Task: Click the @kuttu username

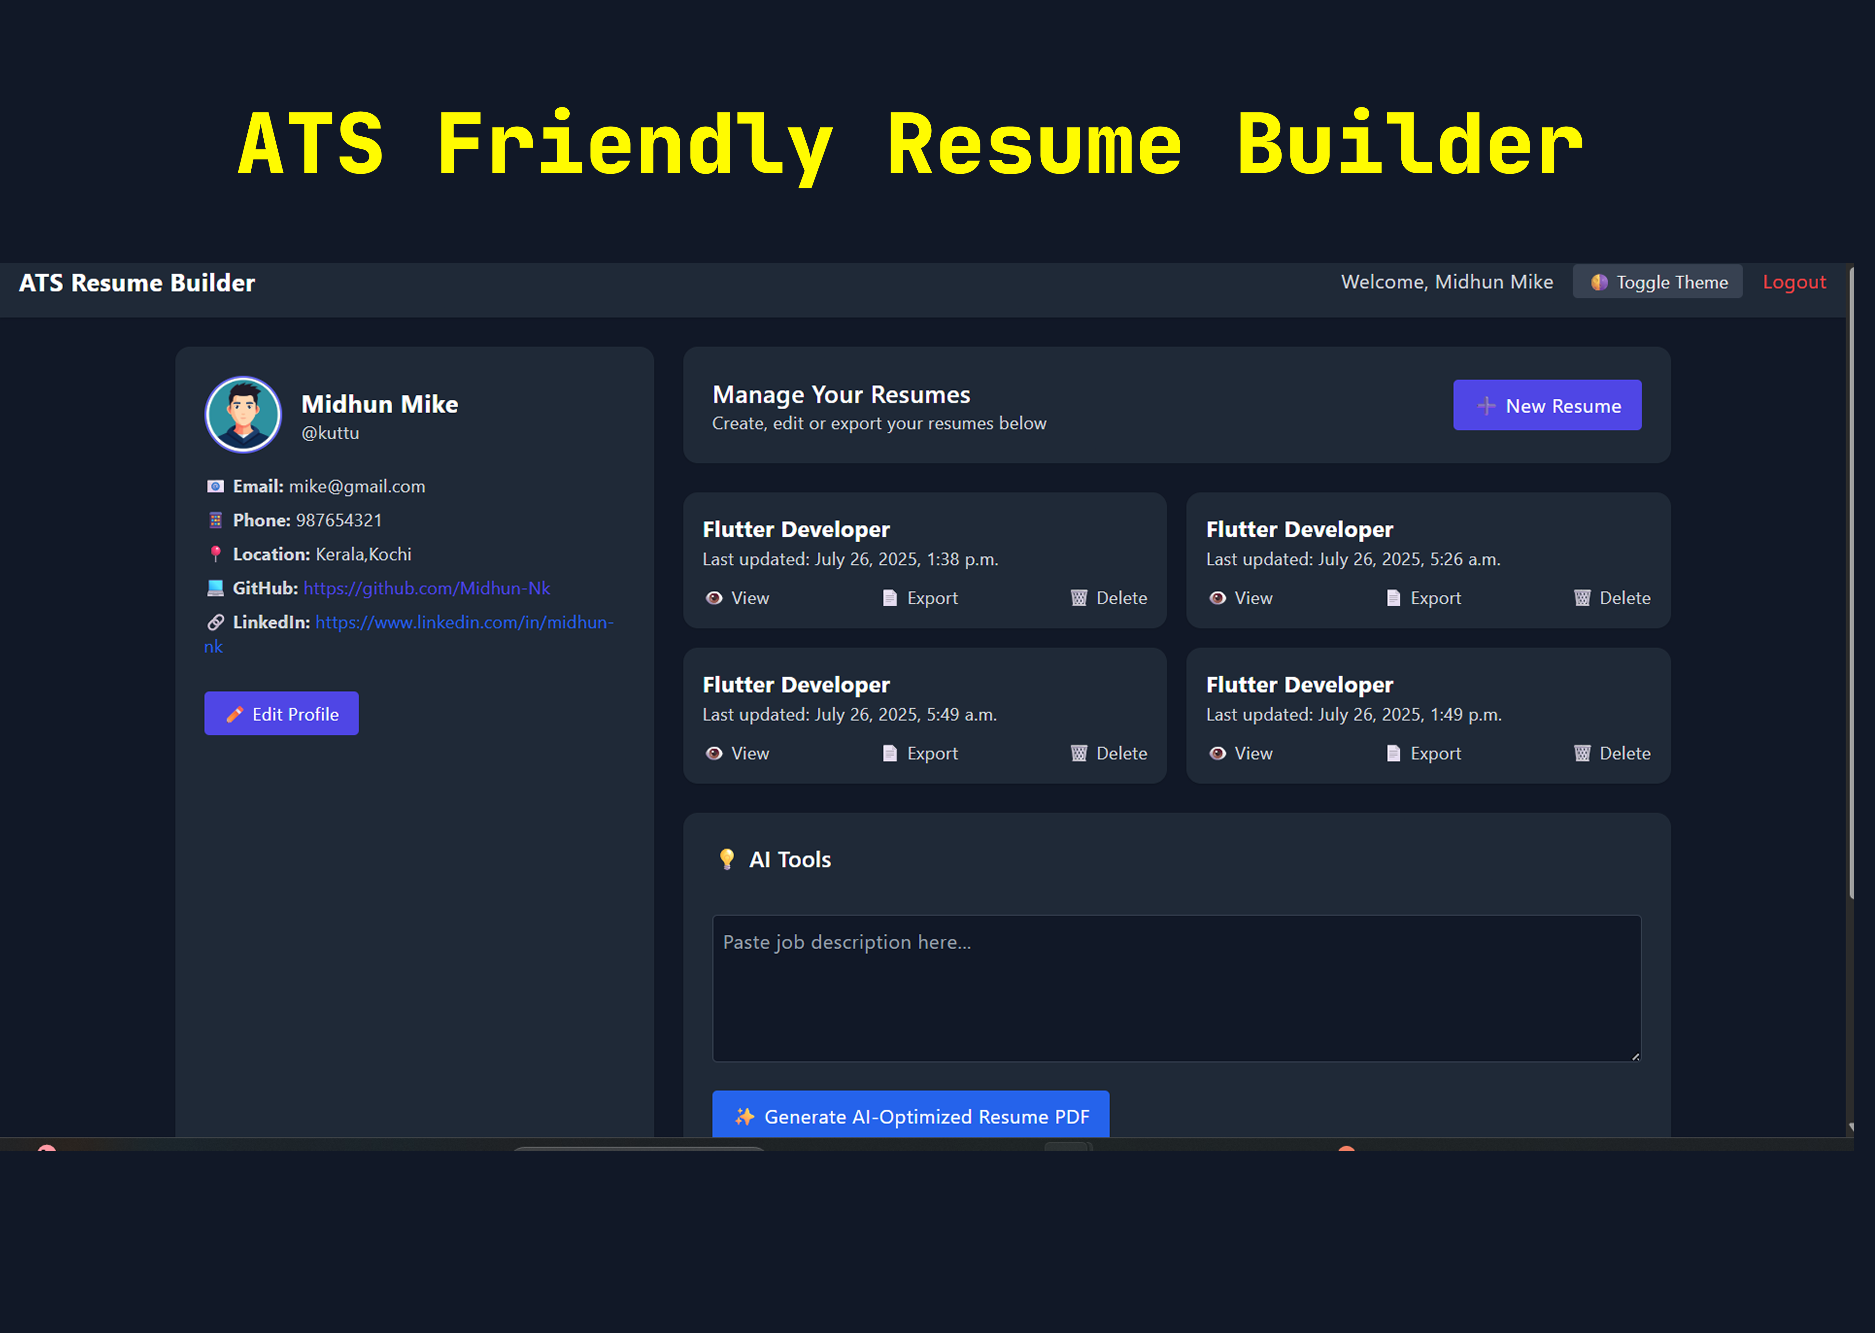Action: 330,433
